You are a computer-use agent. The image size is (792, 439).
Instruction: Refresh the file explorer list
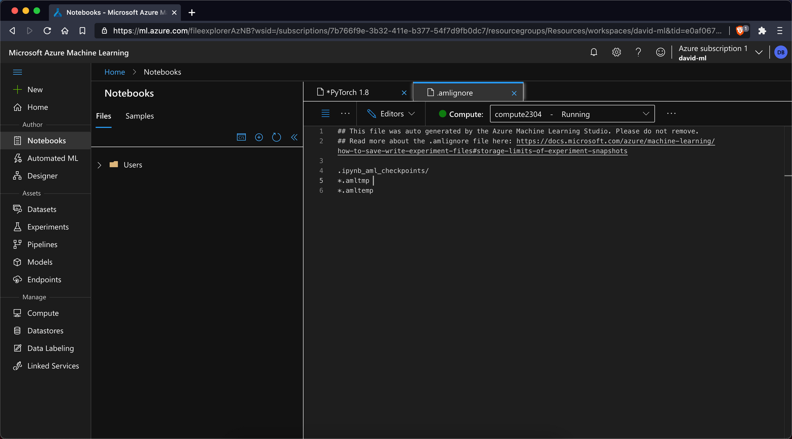coord(276,137)
